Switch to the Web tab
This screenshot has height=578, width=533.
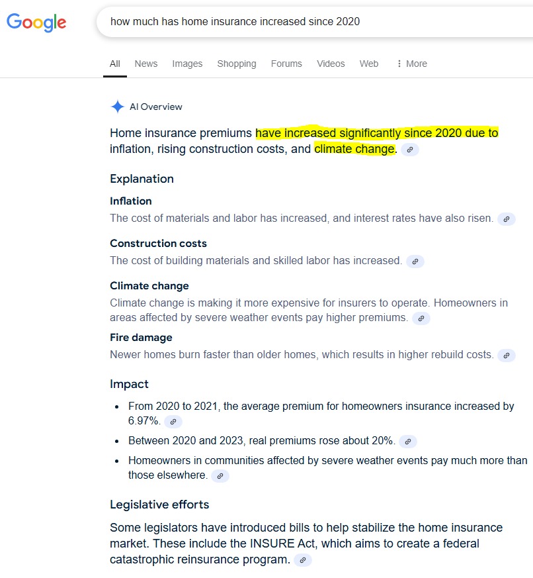(x=369, y=64)
